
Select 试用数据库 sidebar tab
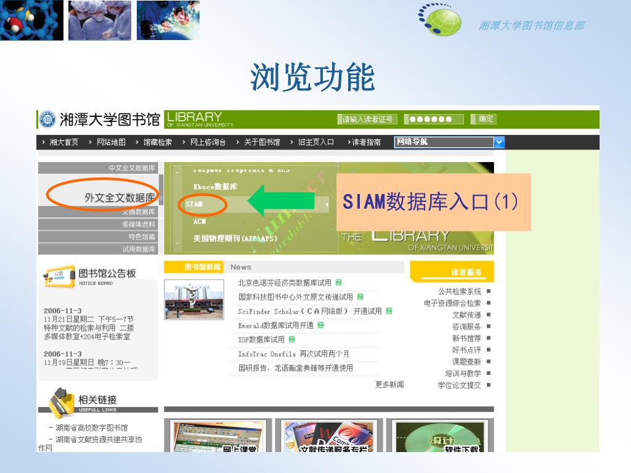(x=98, y=249)
